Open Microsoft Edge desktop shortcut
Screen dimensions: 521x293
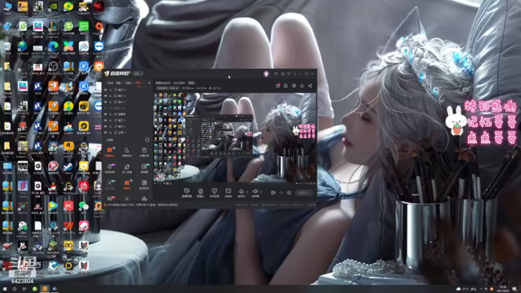(53, 46)
